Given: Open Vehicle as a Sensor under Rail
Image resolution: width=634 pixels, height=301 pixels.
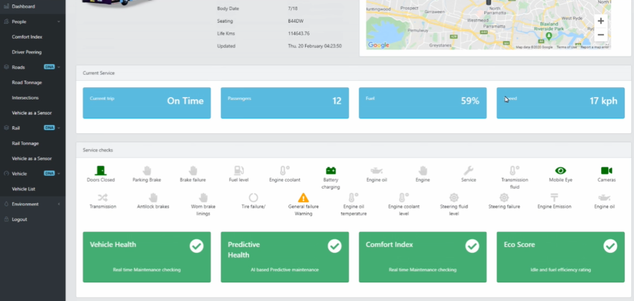Looking at the screenshot, I should click(32, 159).
